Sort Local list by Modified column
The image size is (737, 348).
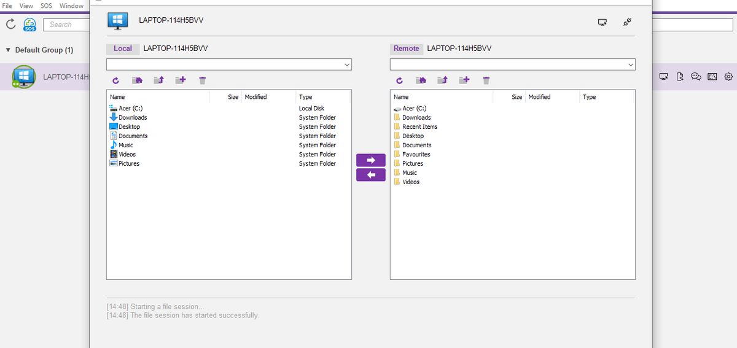point(269,97)
